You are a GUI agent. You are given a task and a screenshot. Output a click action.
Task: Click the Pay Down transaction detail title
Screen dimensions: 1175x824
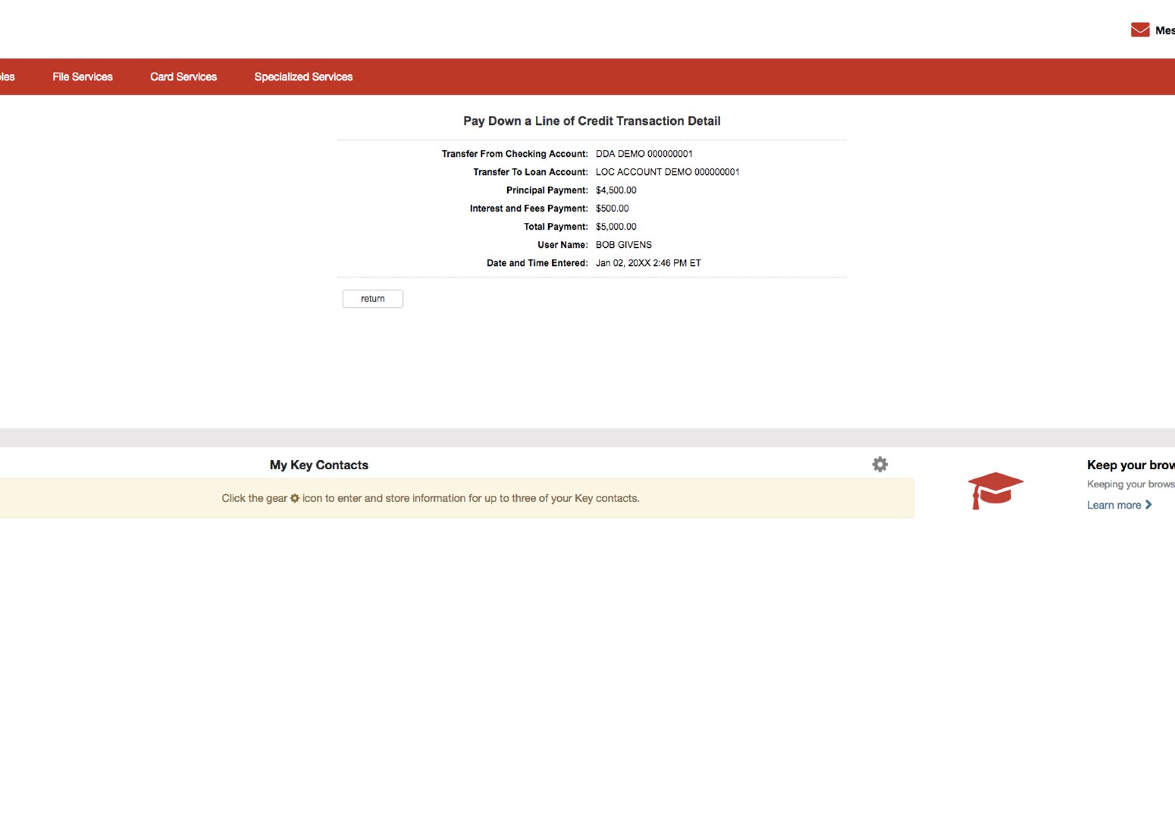tap(591, 121)
